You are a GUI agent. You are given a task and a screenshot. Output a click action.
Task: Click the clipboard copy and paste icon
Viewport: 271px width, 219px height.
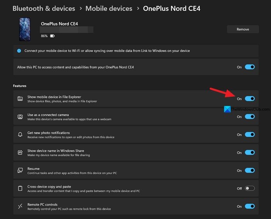pyautogui.click(x=20, y=188)
